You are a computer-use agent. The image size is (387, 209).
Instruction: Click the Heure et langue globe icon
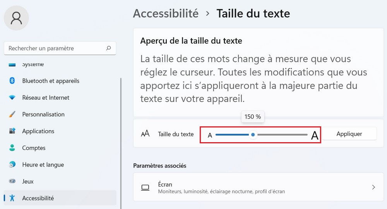point(12,165)
